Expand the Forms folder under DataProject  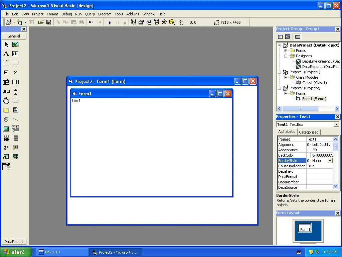click(286, 51)
